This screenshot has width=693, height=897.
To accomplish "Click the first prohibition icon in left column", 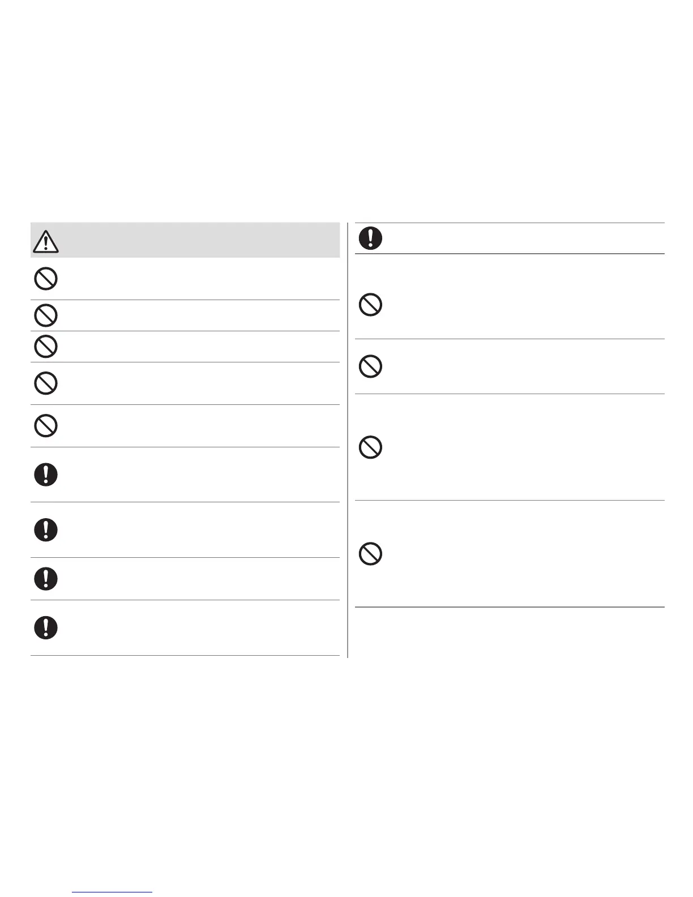I will tap(46, 279).
